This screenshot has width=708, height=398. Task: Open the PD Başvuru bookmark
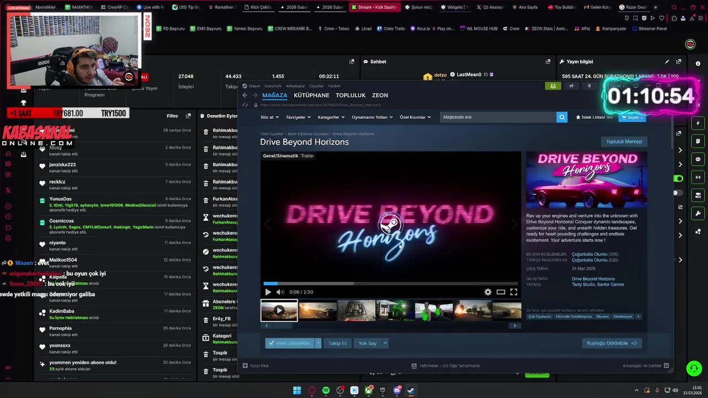click(x=170, y=29)
